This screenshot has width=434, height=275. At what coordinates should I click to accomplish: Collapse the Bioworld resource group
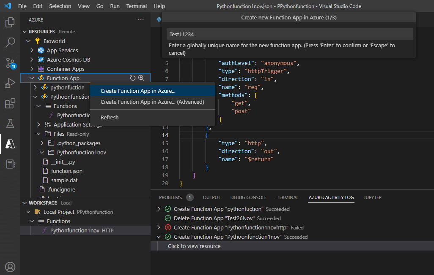pos(29,40)
